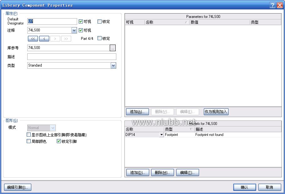Toggle 锁定 checkbox beside Part 4/4

99,38
